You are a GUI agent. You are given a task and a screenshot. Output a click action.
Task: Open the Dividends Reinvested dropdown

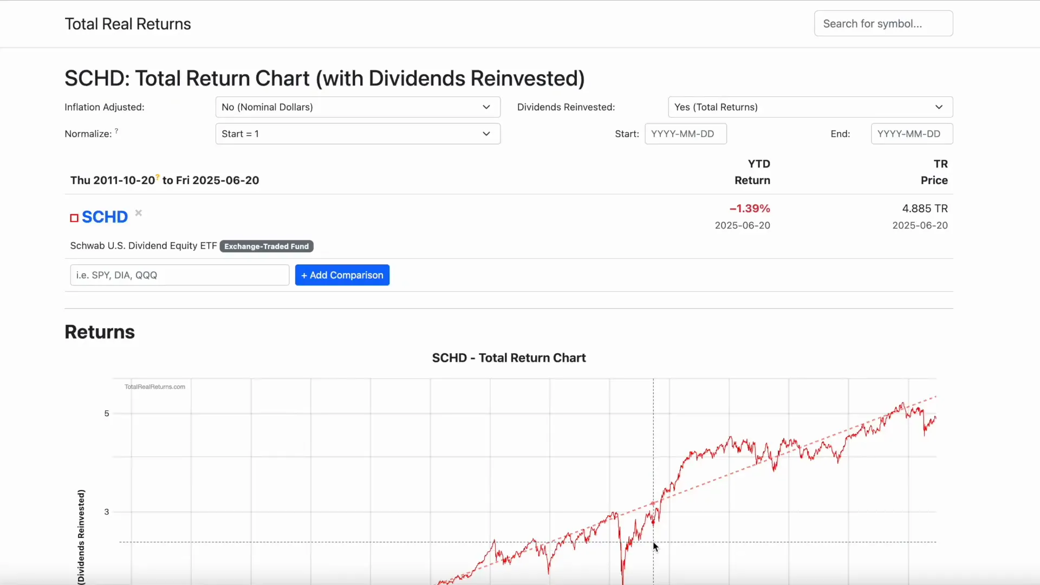[810, 107]
